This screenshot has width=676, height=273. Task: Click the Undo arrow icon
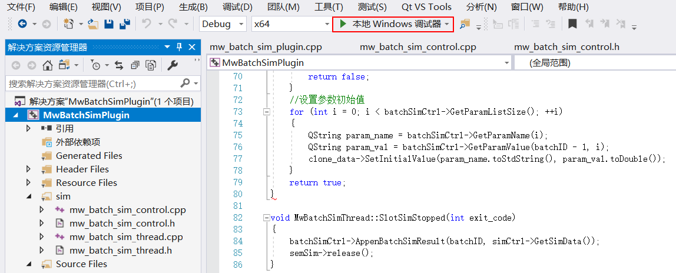(146, 24)
